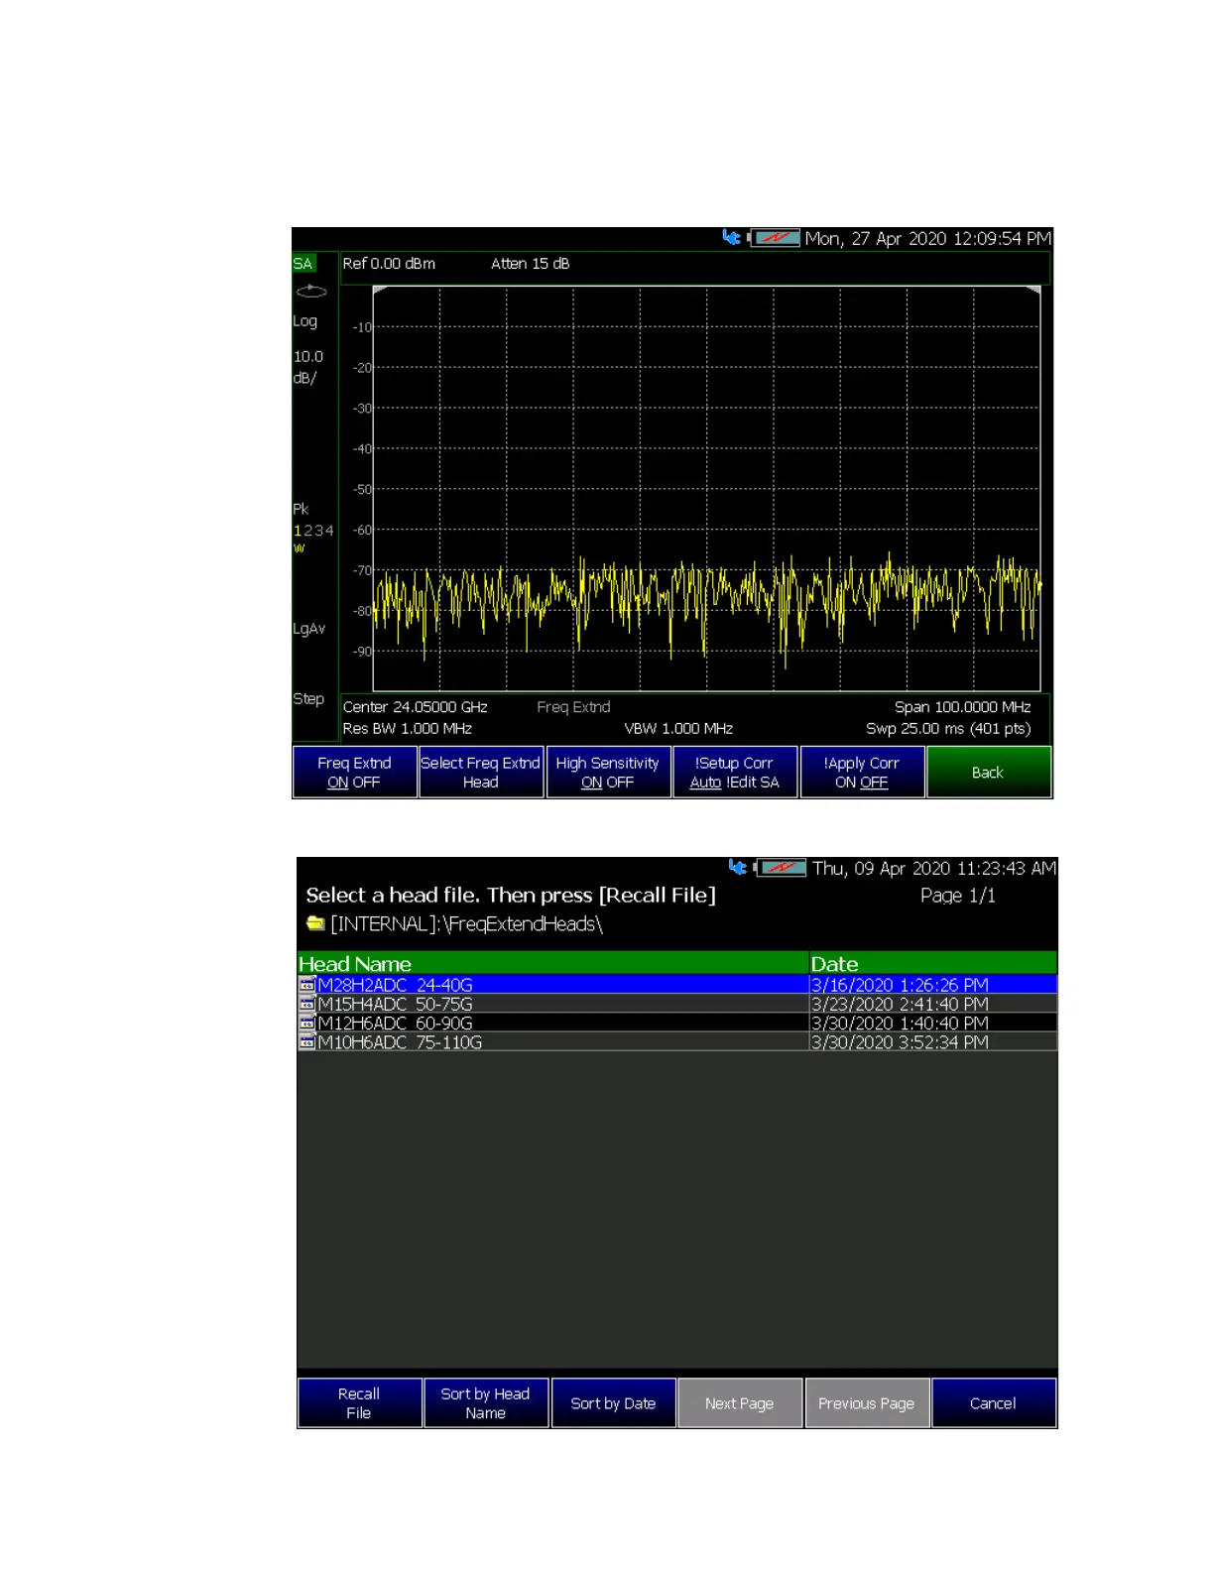Click the LgAv averaging label
Image resolution: width=1214 pixels, height=1571 pixels.
point(309,629)
